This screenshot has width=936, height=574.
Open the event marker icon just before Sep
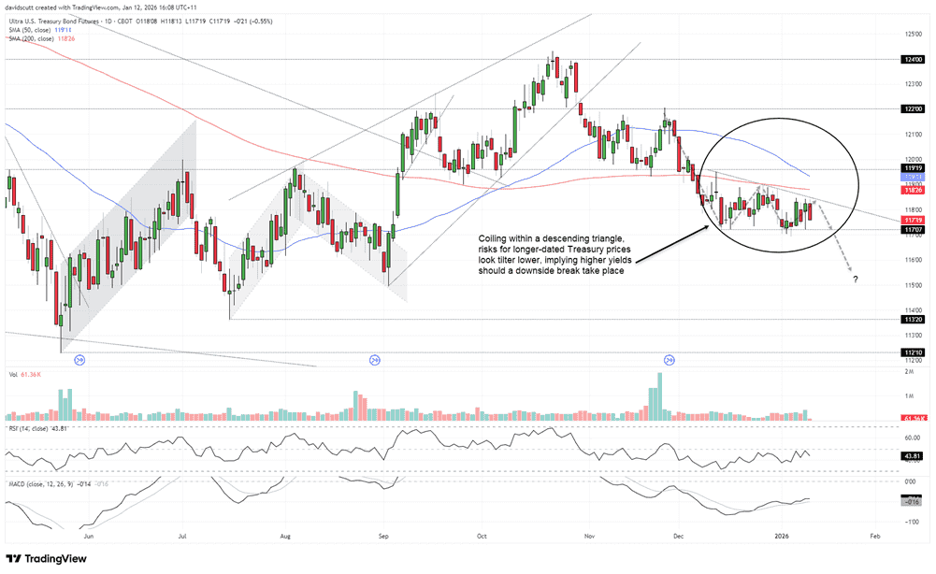[375, 360]
